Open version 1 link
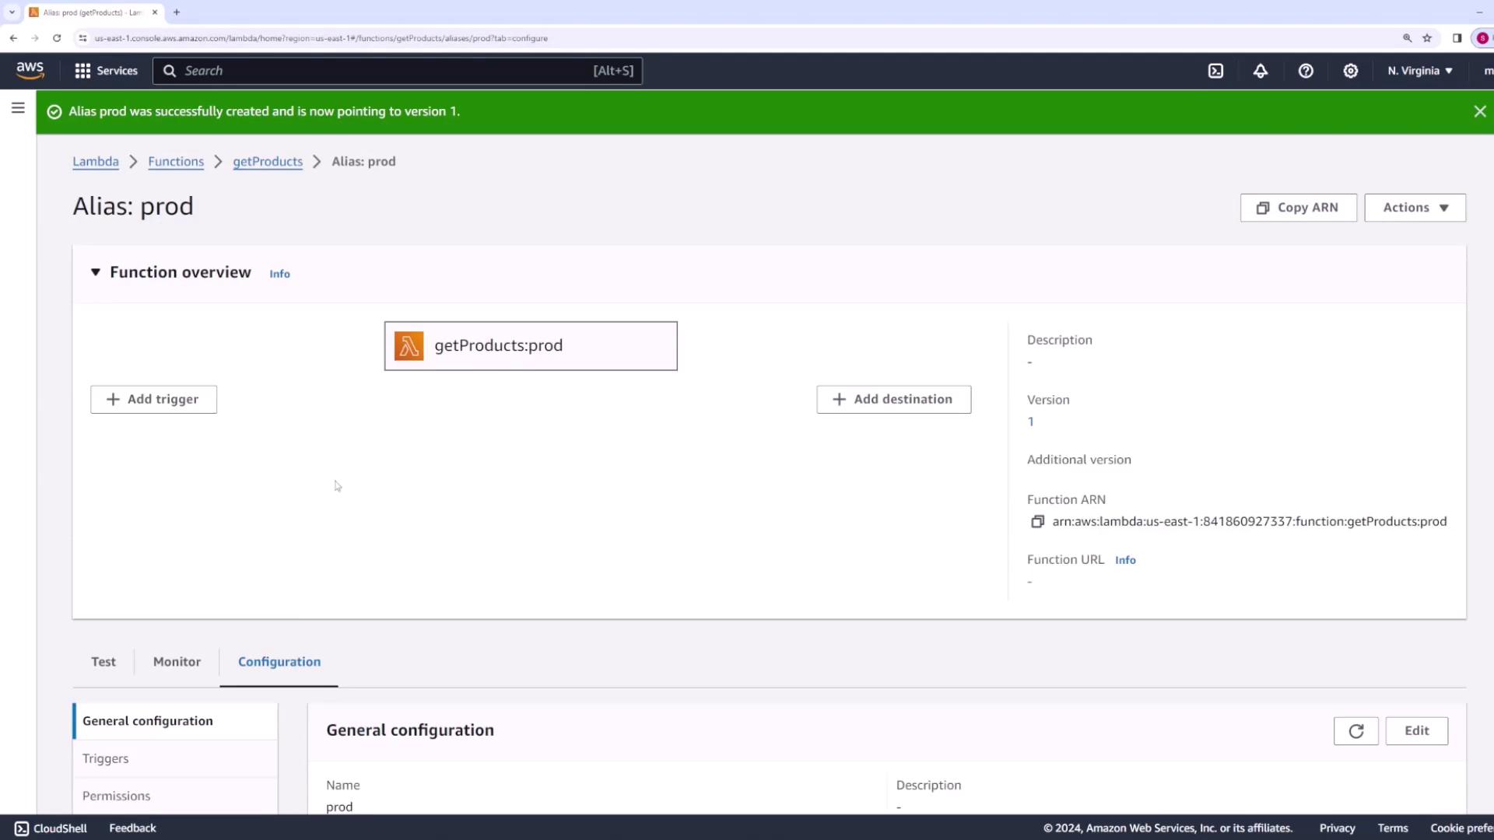 click(x=1031, y=422)
